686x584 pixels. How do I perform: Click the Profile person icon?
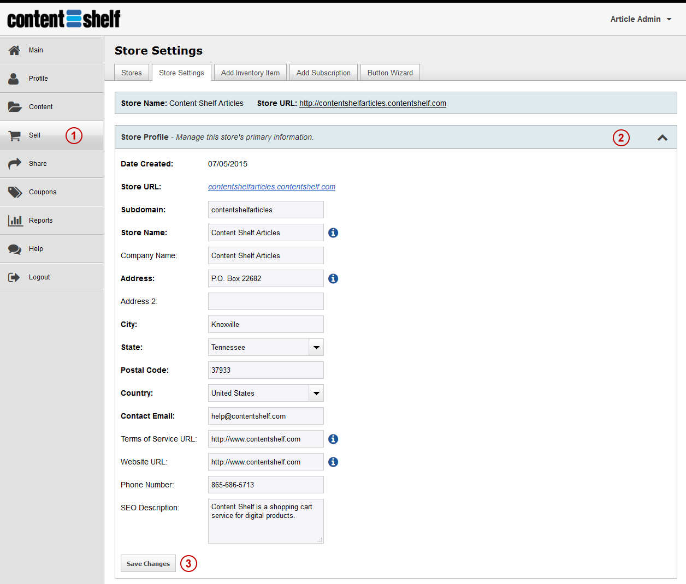(x=14, y=79)
